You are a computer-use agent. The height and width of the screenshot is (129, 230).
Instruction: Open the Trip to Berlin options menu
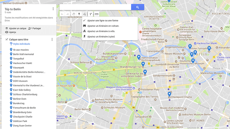pyautogui.click(x=53, y=9)
